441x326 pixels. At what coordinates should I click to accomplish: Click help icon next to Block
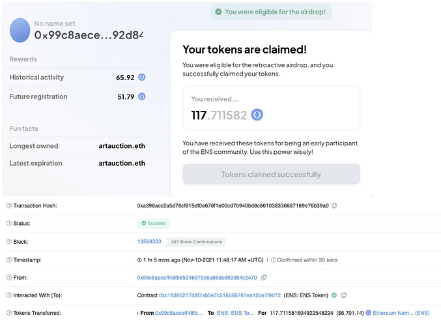point(9,242)
